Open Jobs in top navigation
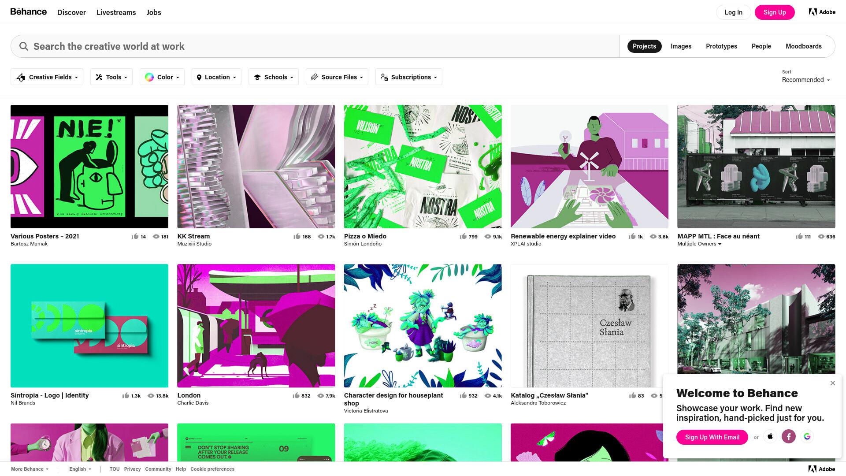846x476 pixels. click(154, 12)
